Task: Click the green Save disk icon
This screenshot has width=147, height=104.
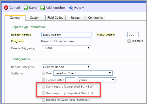Action: click(26, 8)
